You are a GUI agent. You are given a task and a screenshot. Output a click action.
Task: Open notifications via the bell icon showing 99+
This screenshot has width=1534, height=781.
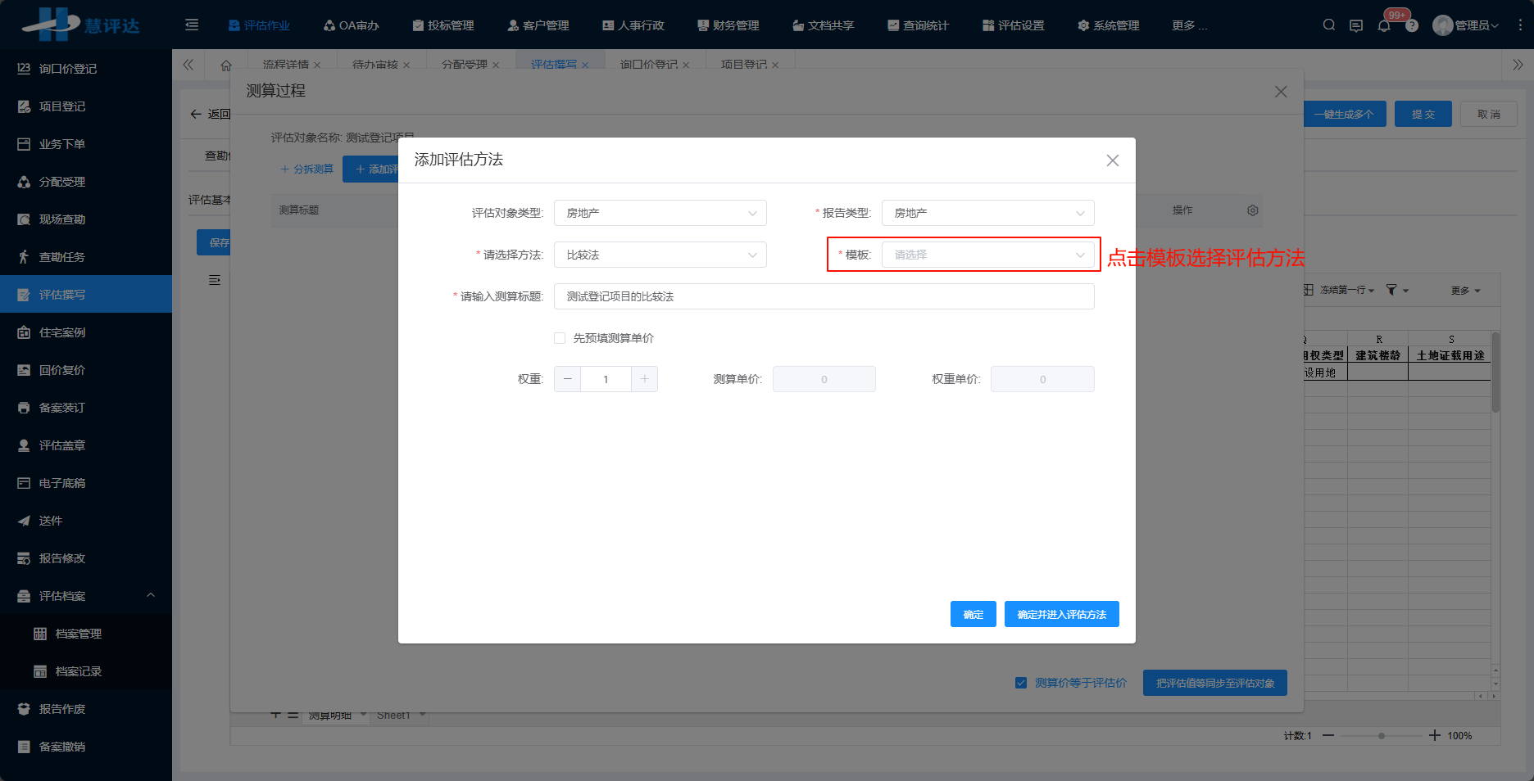[1384, 25]
